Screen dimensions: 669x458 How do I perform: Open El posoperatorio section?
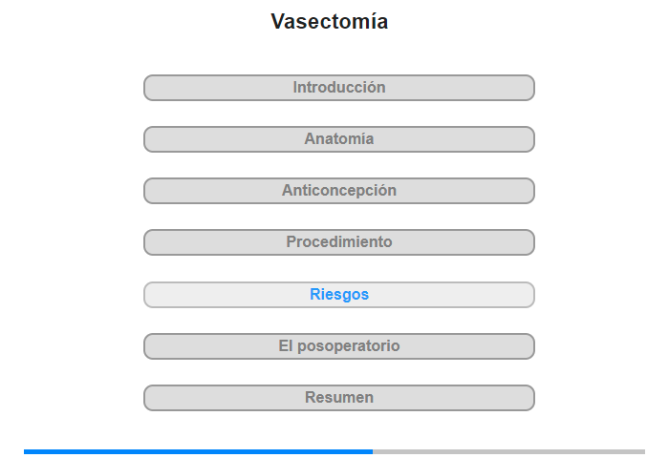(339, 346)
